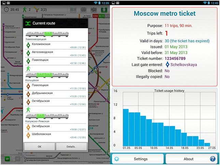Click Коломенская green station marker icon

(x=28, y=45)
